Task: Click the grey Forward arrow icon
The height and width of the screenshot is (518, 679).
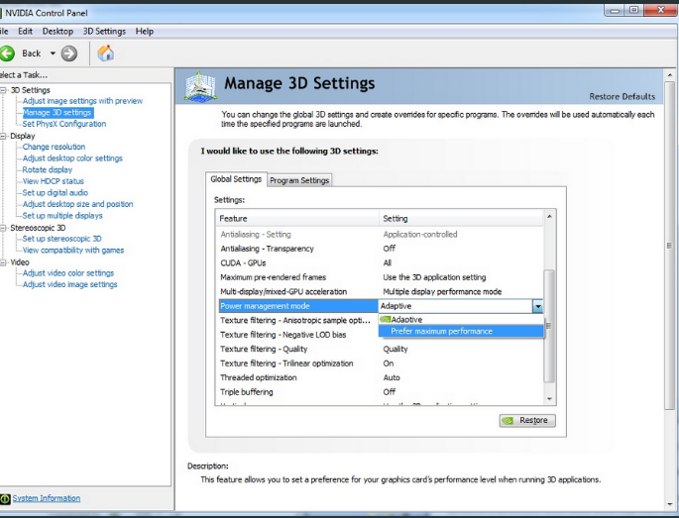Action: click(68, 53)
